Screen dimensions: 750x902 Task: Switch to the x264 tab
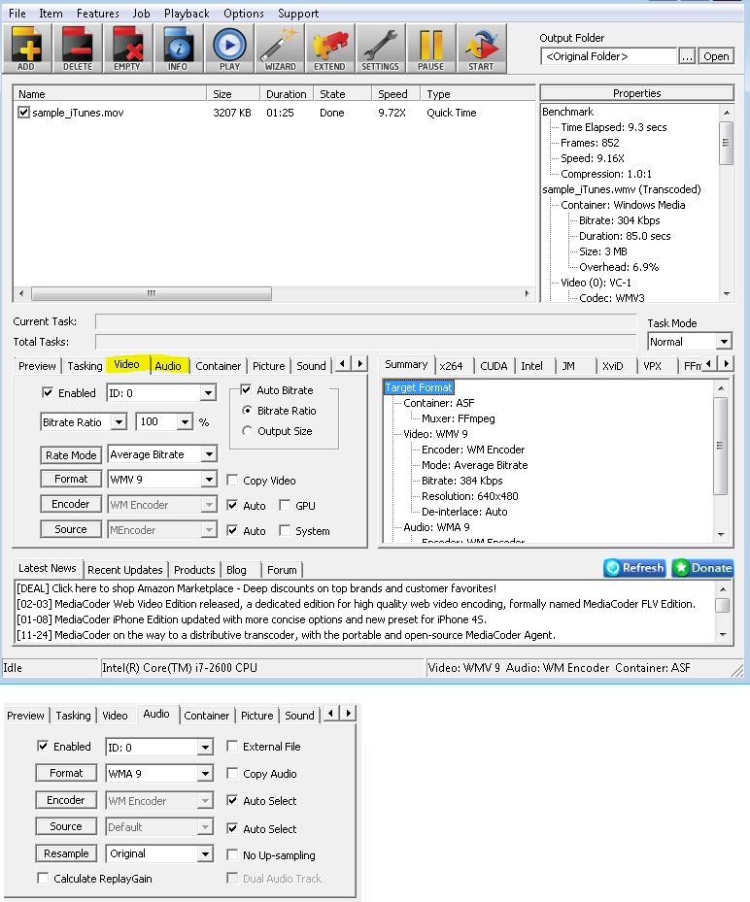[451, 366]
